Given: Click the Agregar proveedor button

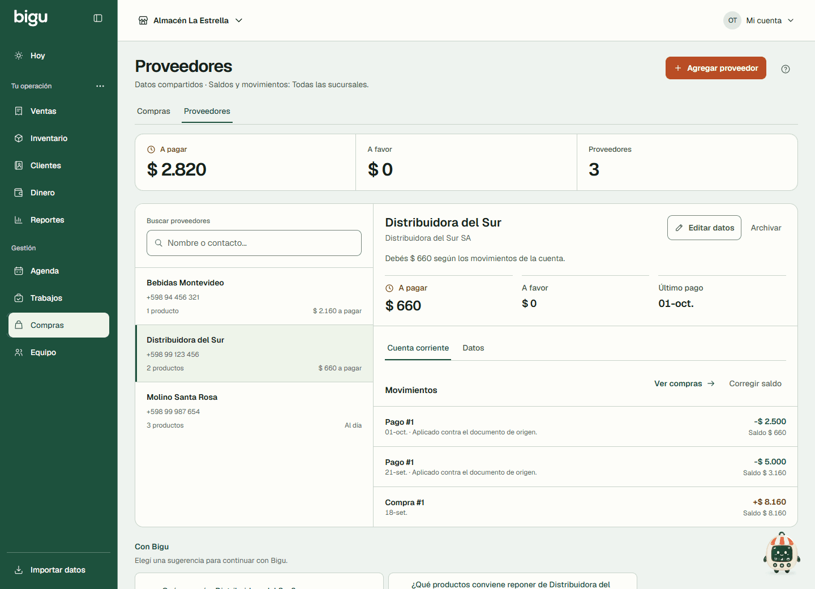Looking at the screenshot, I should pyautogui.click(x=716, y=68).
